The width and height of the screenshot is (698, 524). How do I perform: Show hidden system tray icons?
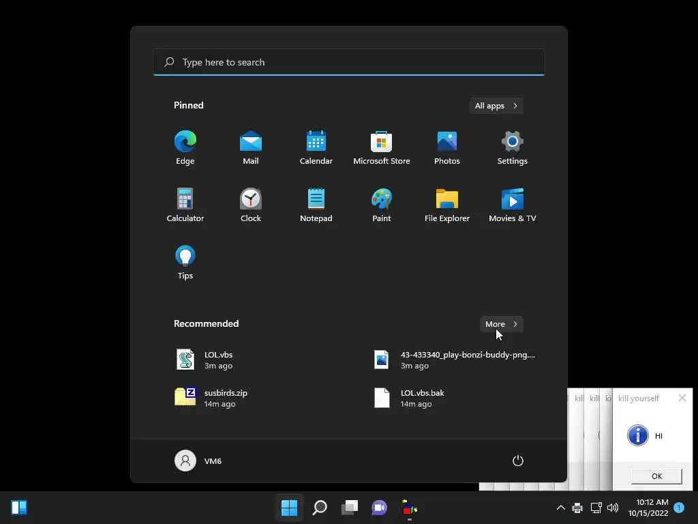561,508
